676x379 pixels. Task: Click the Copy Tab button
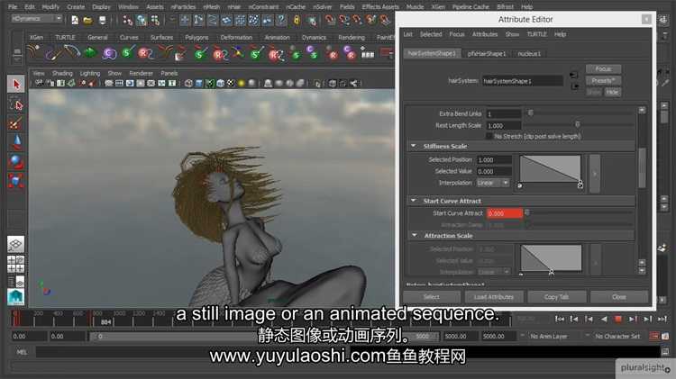(557, 297)
